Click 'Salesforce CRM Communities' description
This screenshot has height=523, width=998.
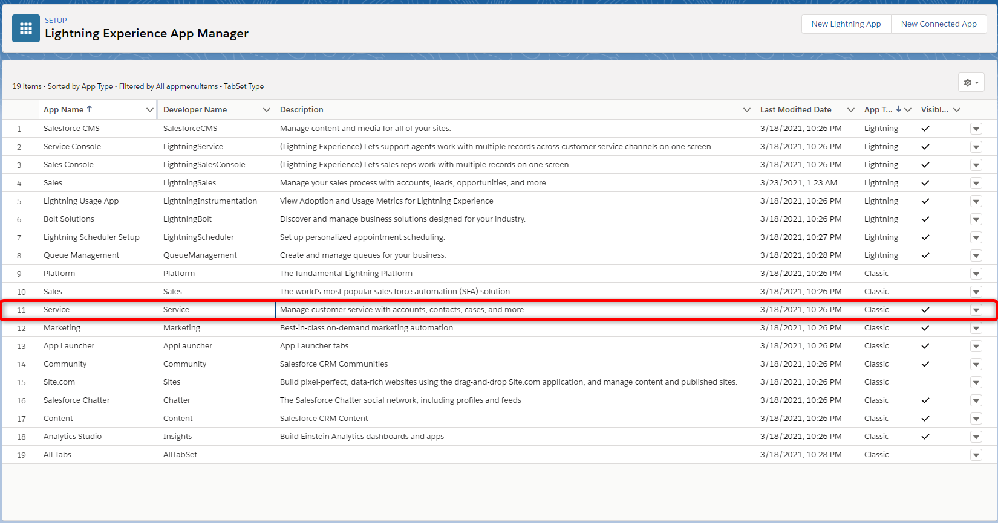pyautogui.click(x=334, y=364)
